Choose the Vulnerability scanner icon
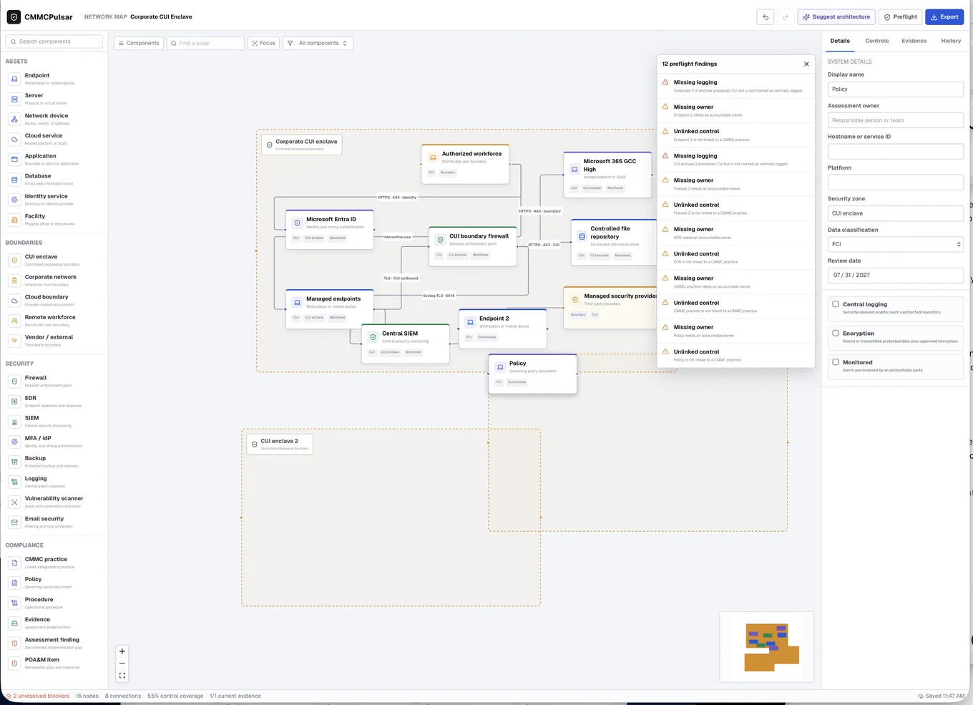This screenshot has width=973, height=705. (14, 502)
